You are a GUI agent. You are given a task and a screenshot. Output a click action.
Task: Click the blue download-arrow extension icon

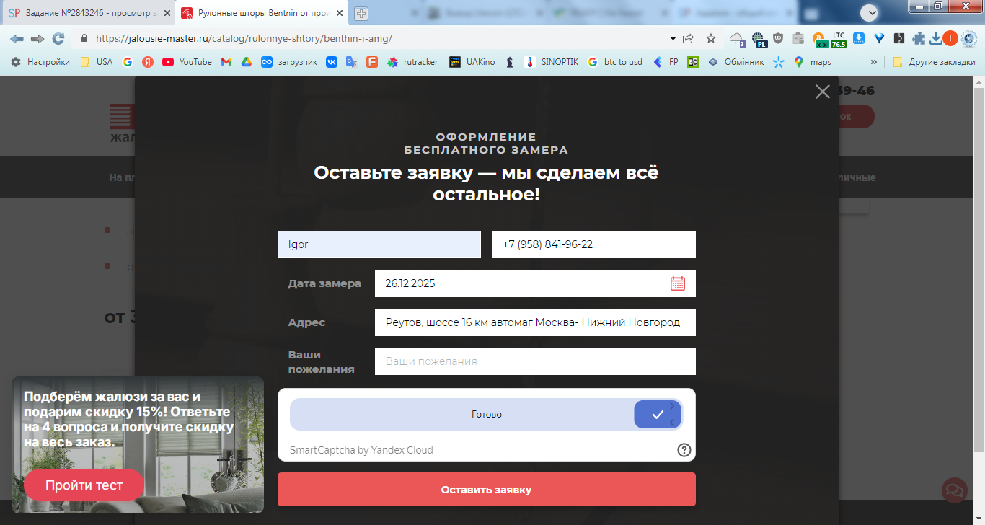click(x=859, y=39)
